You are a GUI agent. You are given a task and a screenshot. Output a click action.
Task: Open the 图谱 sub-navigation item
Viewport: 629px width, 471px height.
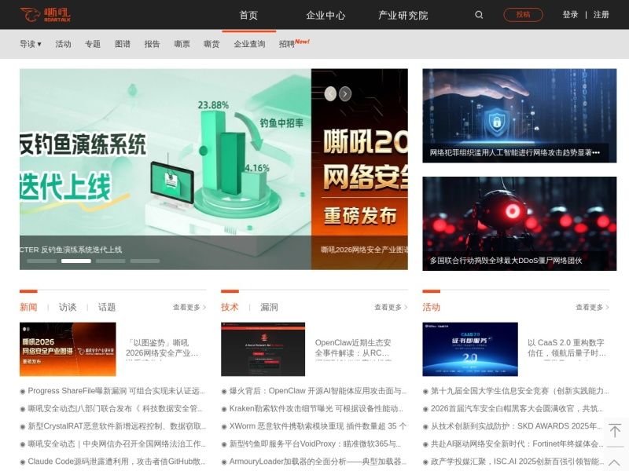pyautogui.click(x=123, y=44)
